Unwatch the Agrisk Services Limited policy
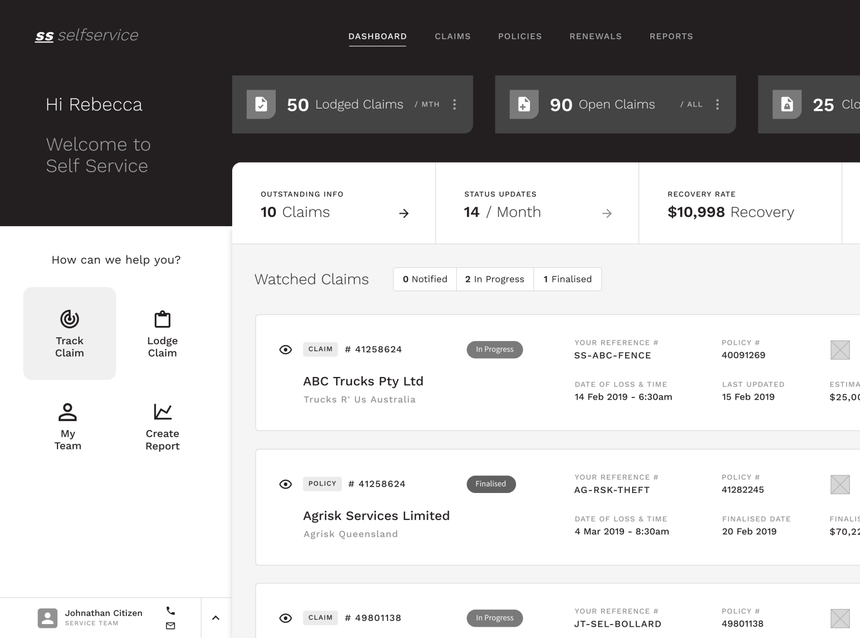Viewport: 860px width, 638px height. tap(285, 484)
